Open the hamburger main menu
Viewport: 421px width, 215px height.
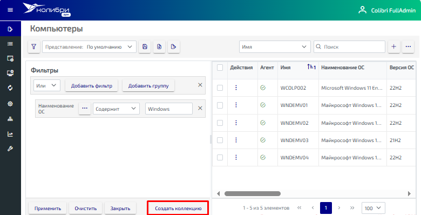click(x=10, y=10)
